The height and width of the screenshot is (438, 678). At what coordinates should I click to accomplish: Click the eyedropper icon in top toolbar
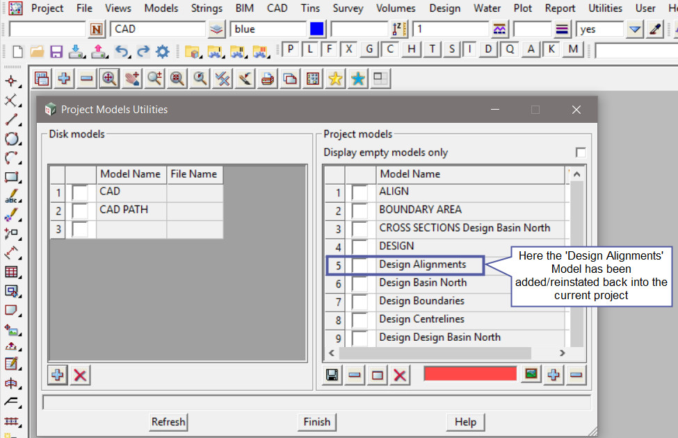click(654, 29)
